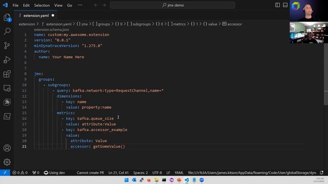Click the jmx-demo command center search box
Image resolution: width=328 pixels, height=184 pixels.
173,5
